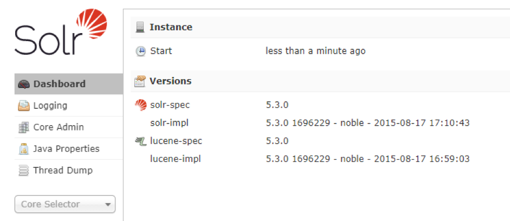Go to the Logging page
The image size is (510, 221).
pos(50,106)
